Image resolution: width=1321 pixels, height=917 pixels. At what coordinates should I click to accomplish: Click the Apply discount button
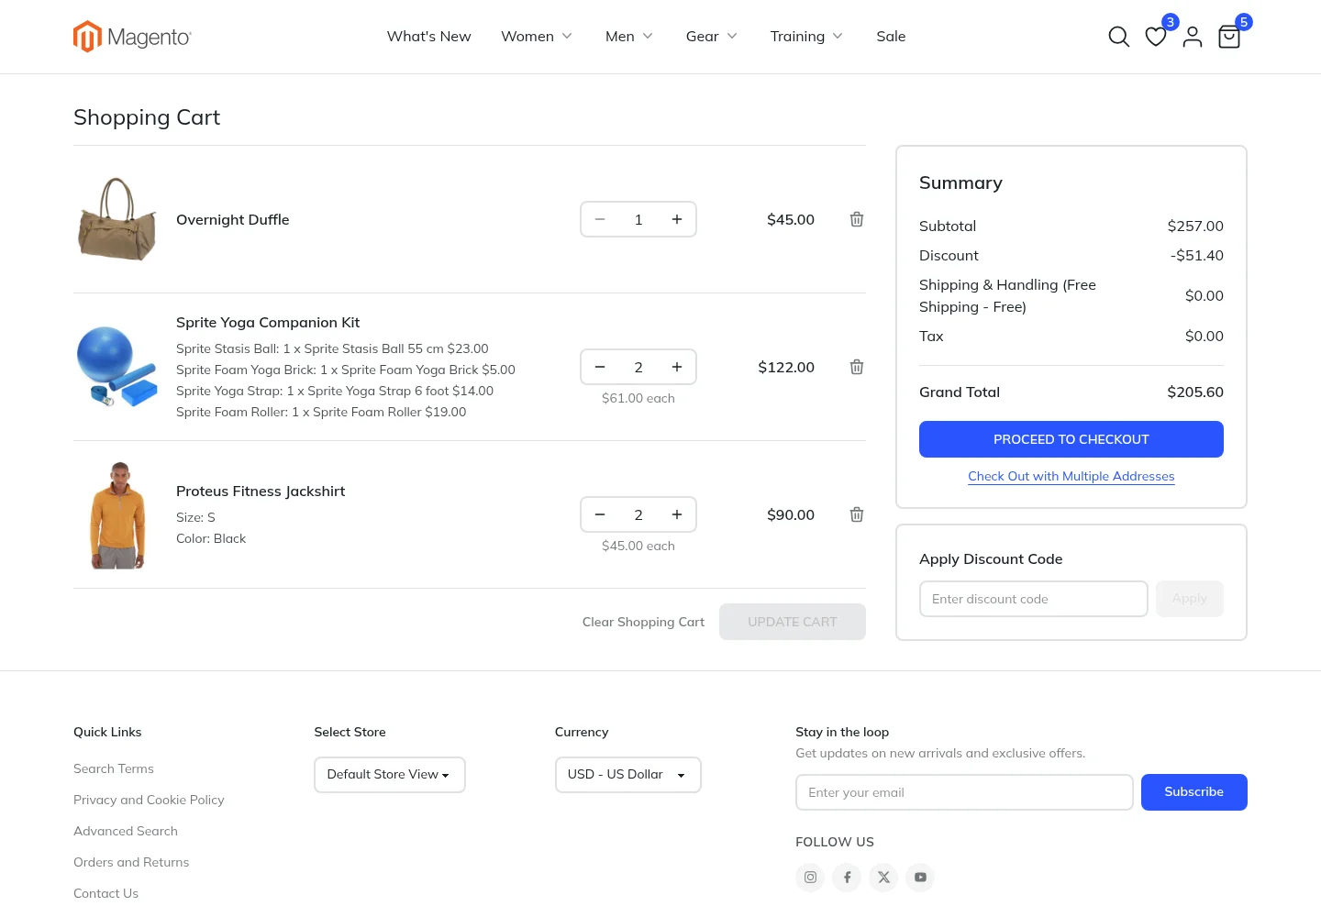pos(1190,599)
